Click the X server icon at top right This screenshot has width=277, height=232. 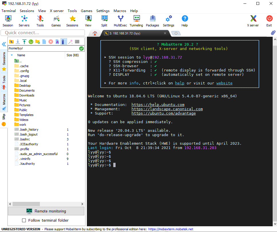tap(253, 21)
